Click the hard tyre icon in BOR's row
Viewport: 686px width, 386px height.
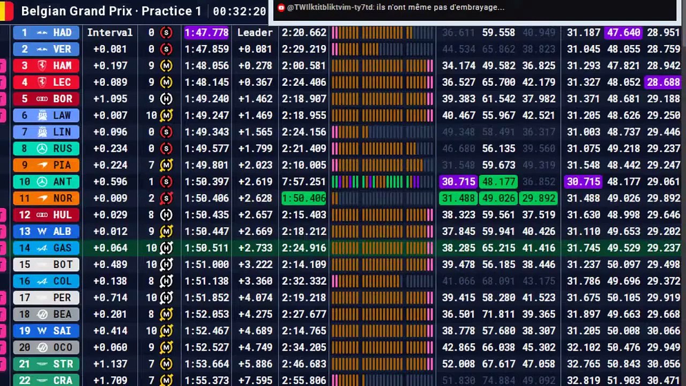(x=166, y=99)
